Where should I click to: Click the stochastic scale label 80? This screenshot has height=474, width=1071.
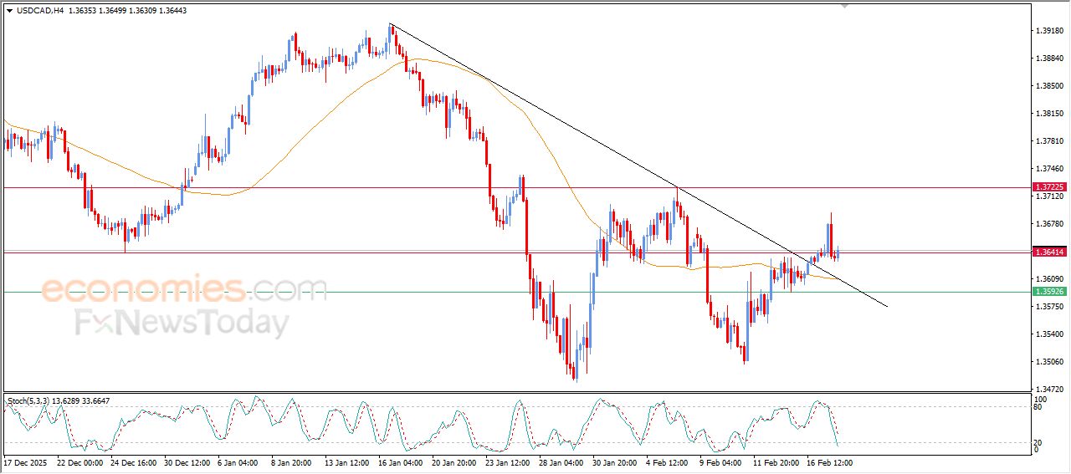pos(1038,407)
